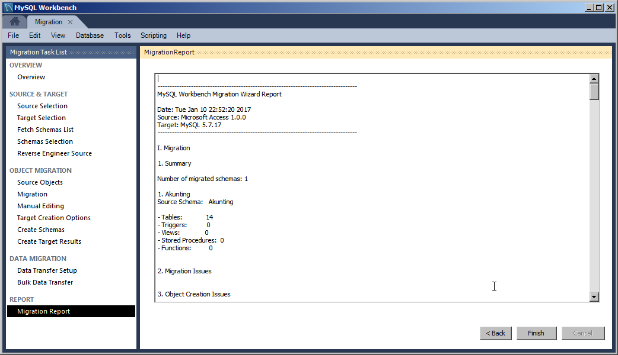Maximize the MySQL Workbench window
618x355 pixels.
[x=599, y=8]
